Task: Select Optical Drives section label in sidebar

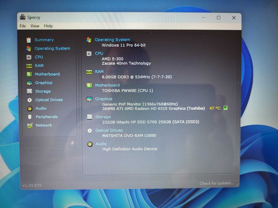Action: pyautogui.click(x=49, y=100)
